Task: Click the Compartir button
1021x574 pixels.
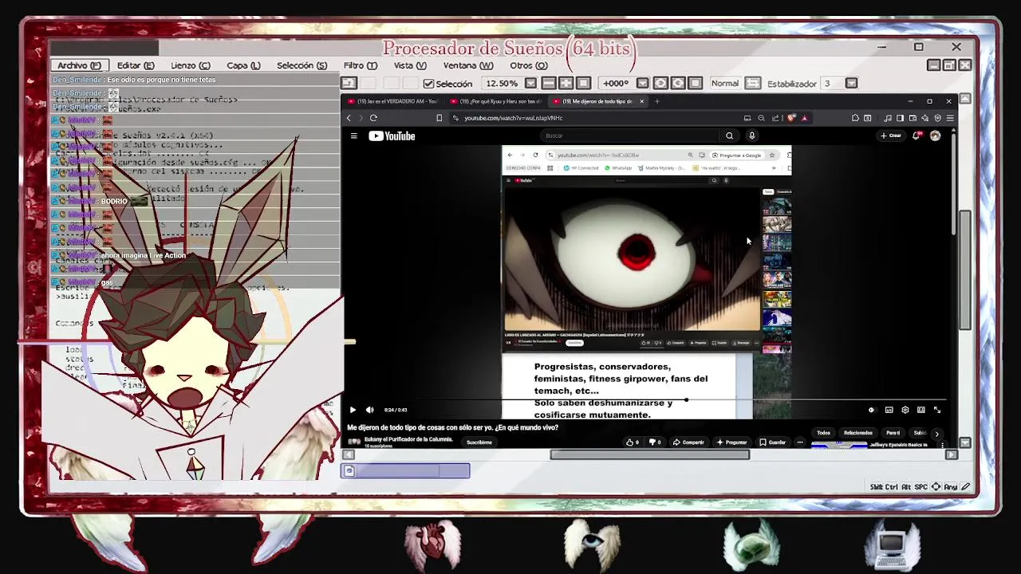Action: [x=688, y=442]
